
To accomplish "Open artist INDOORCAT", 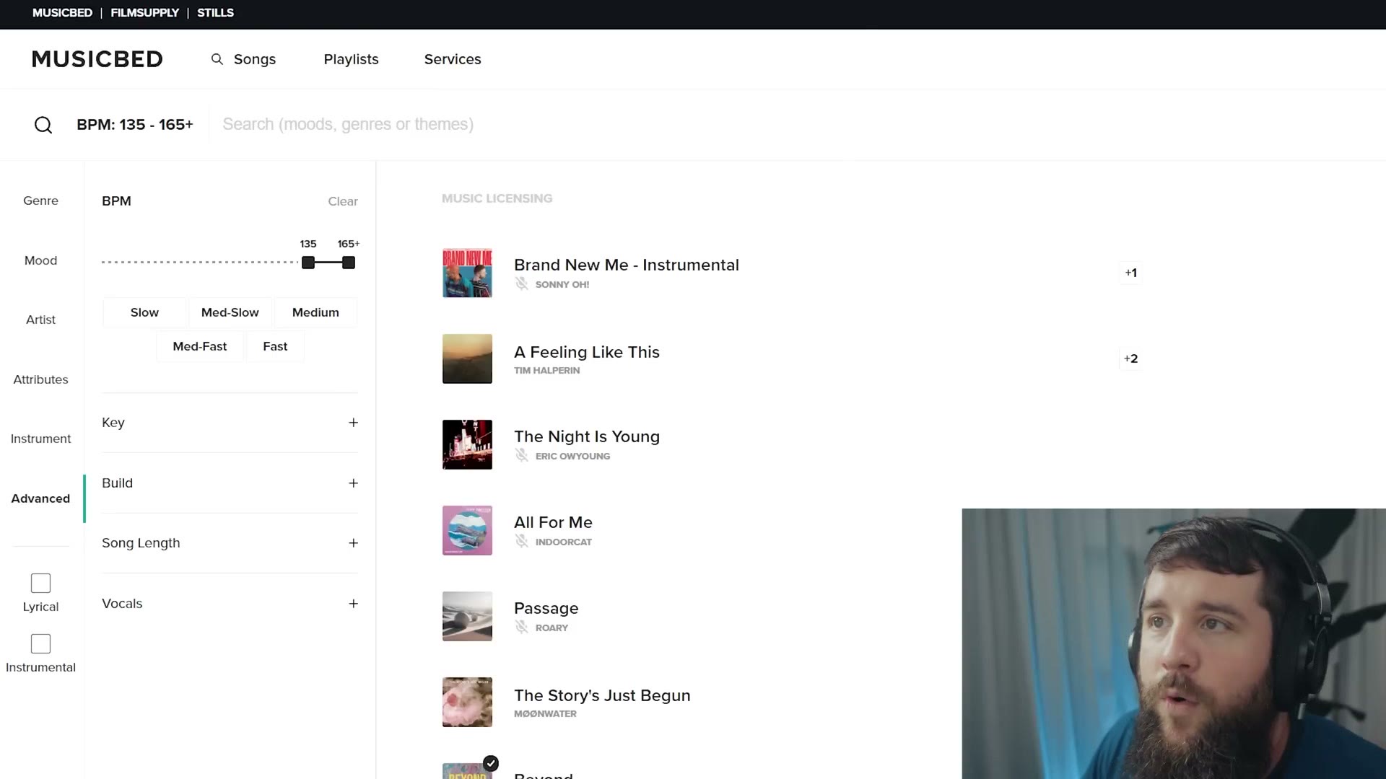I will [x=563, y=542].
